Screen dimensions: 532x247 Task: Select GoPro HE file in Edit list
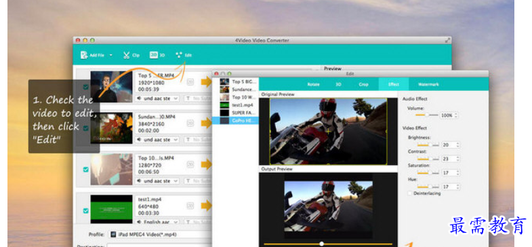click(235, 121)
